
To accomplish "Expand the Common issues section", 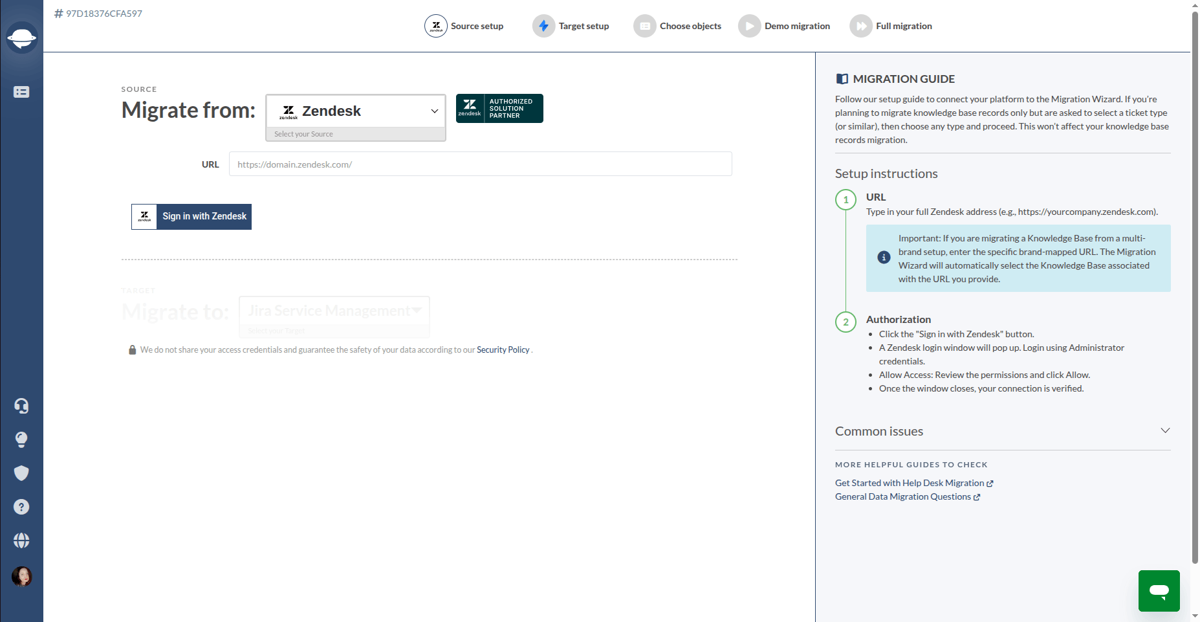I will 1003,431.
